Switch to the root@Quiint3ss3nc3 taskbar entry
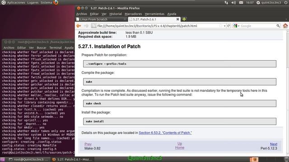The width and height of the screenshot is (289, 162). [29, 159]
